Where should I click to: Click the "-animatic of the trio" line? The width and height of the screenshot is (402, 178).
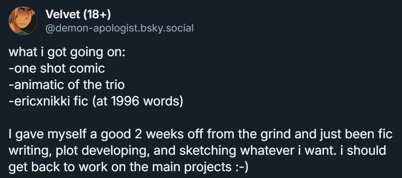pyautogui.click(x=67, y=85)
